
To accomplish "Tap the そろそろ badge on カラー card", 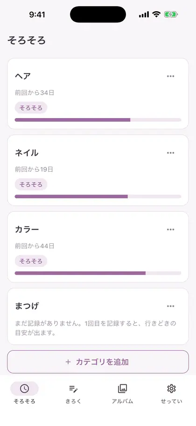I will 31,261.
